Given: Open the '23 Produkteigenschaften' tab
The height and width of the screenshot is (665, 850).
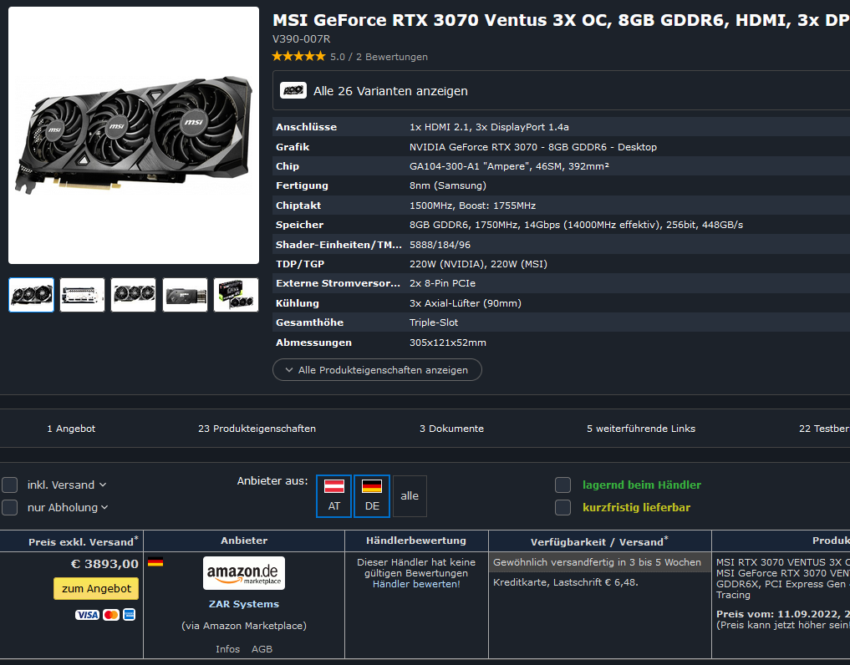Looking at the screenshot, I should pos(257,429).
